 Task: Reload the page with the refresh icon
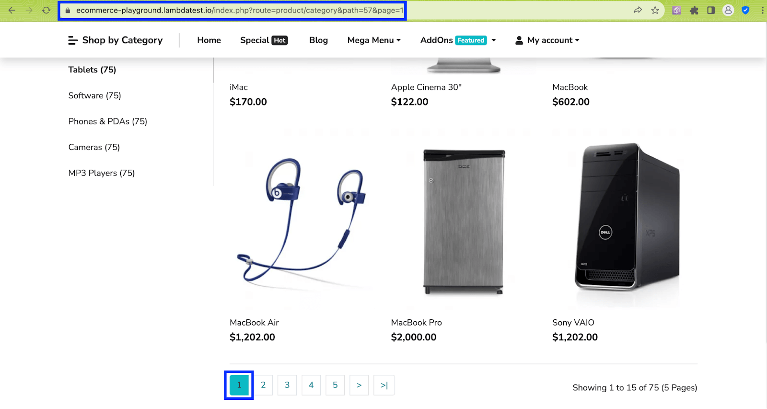(46, 10)
